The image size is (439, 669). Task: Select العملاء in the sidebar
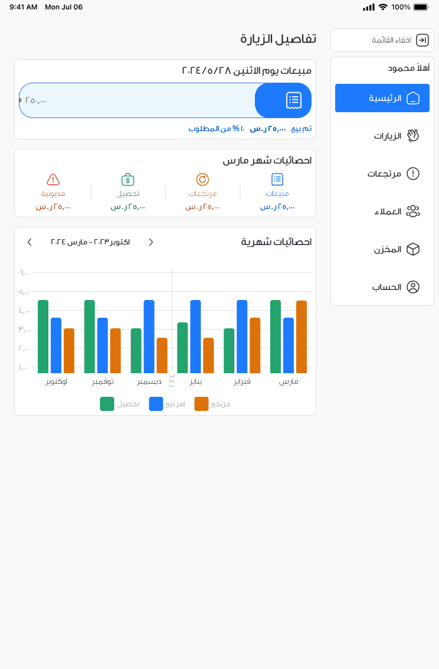click(x=382, y=211)
